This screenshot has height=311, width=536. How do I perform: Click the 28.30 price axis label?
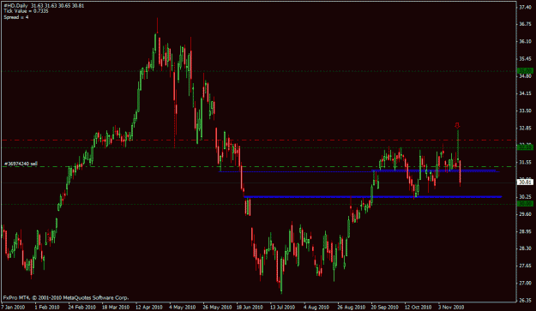click(x=525, y=248)
